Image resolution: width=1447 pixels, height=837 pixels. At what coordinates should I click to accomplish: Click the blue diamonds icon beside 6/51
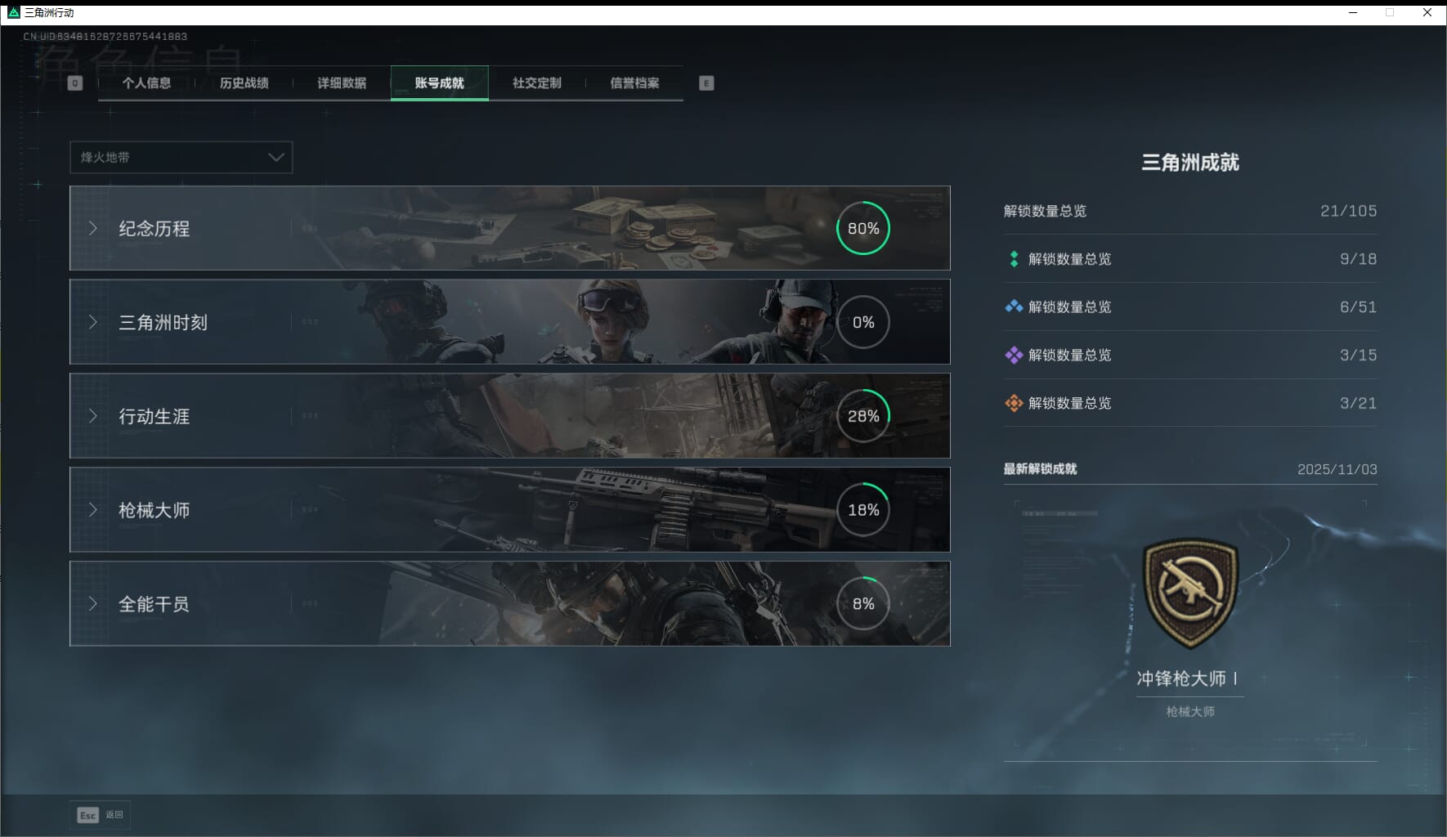(x=1014, y=307)
